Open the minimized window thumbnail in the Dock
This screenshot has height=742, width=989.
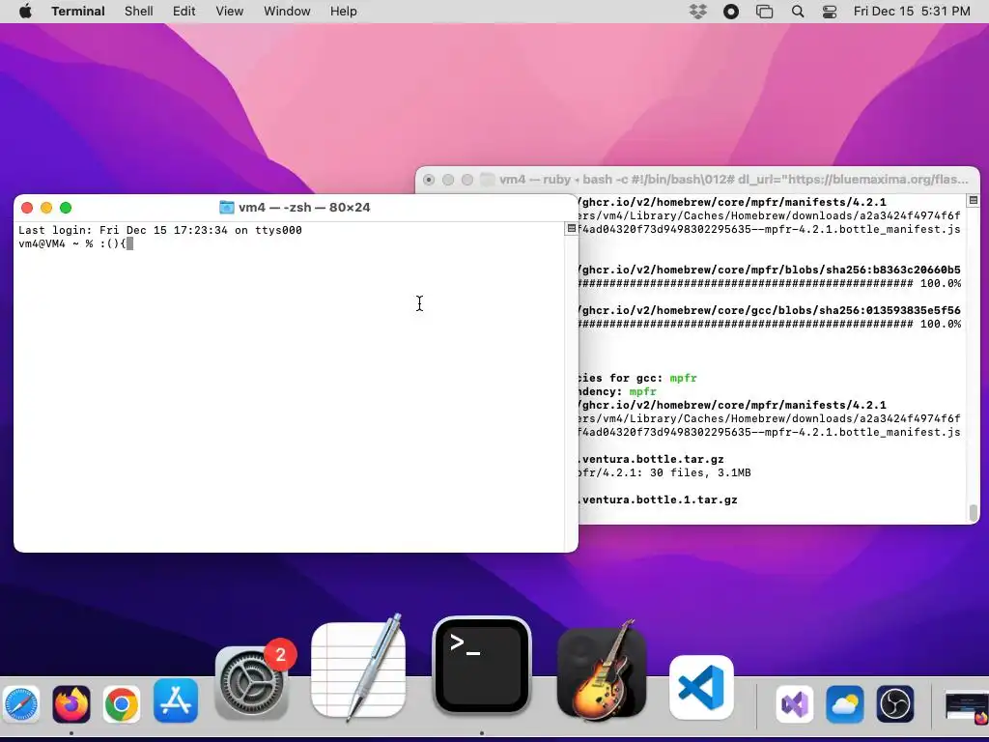click(x=966, y=706)
